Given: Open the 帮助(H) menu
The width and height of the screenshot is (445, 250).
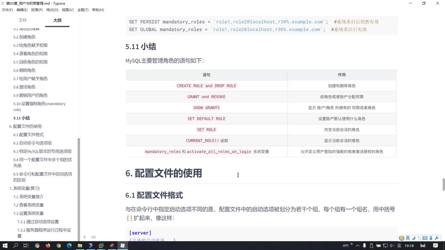Looking at the screenshot, I should tap(98, 10).
